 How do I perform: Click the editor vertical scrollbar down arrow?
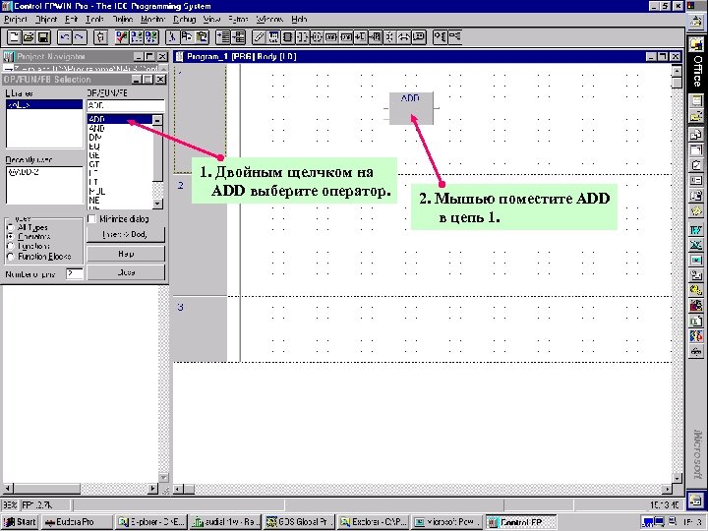[x=677, y=478]
